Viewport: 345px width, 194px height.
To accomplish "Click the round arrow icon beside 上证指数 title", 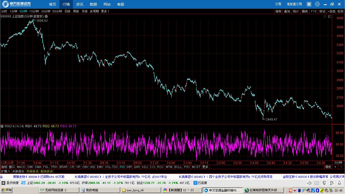I will click(46, 16).
